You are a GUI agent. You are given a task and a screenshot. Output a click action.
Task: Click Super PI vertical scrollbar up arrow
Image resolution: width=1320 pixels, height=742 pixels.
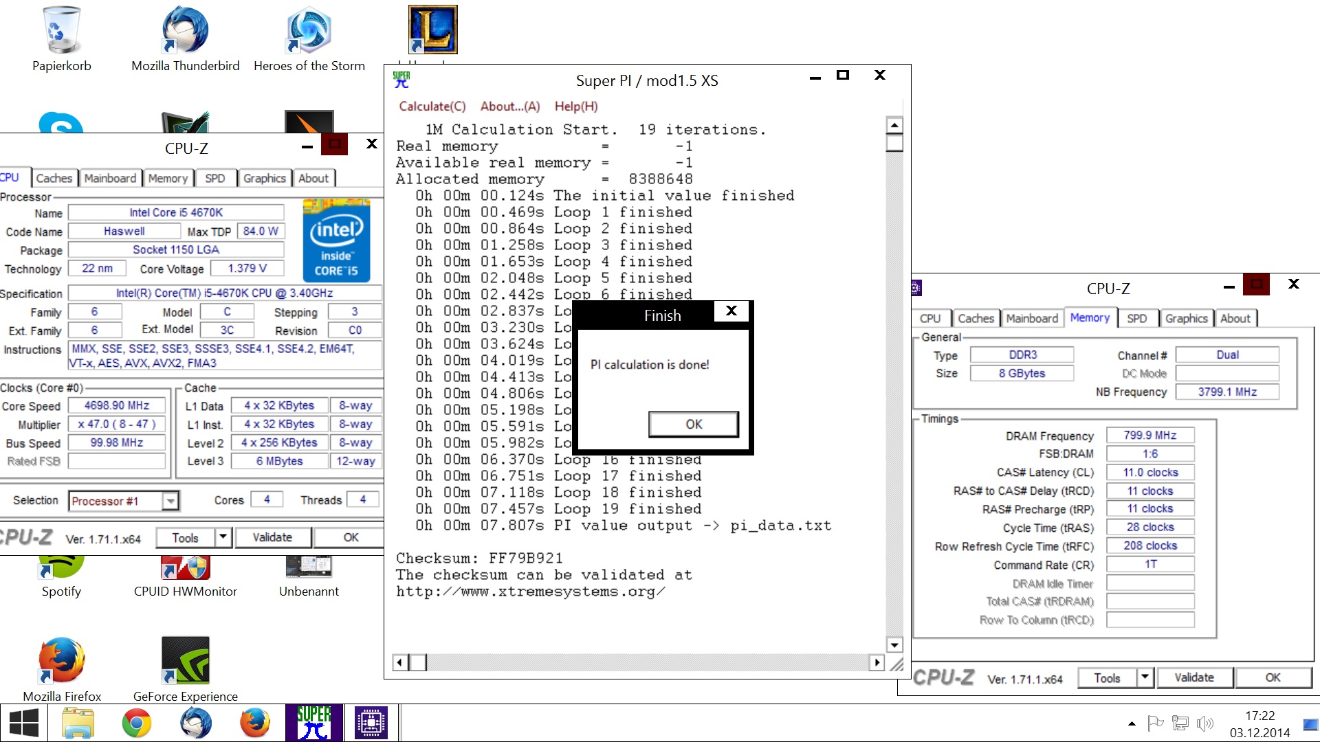894,125
